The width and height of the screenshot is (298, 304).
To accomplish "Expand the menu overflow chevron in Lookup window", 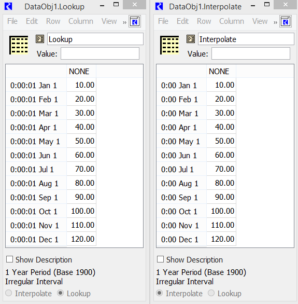I will pyautogui.click(x=124, y=22).
